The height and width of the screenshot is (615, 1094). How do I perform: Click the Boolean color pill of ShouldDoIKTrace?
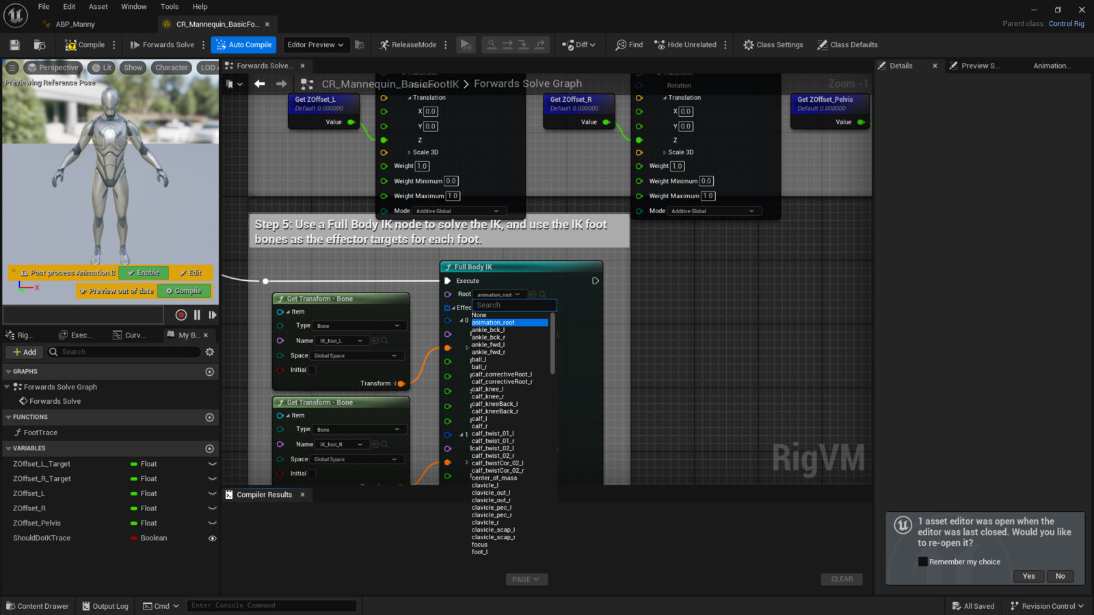pos(134,538)
